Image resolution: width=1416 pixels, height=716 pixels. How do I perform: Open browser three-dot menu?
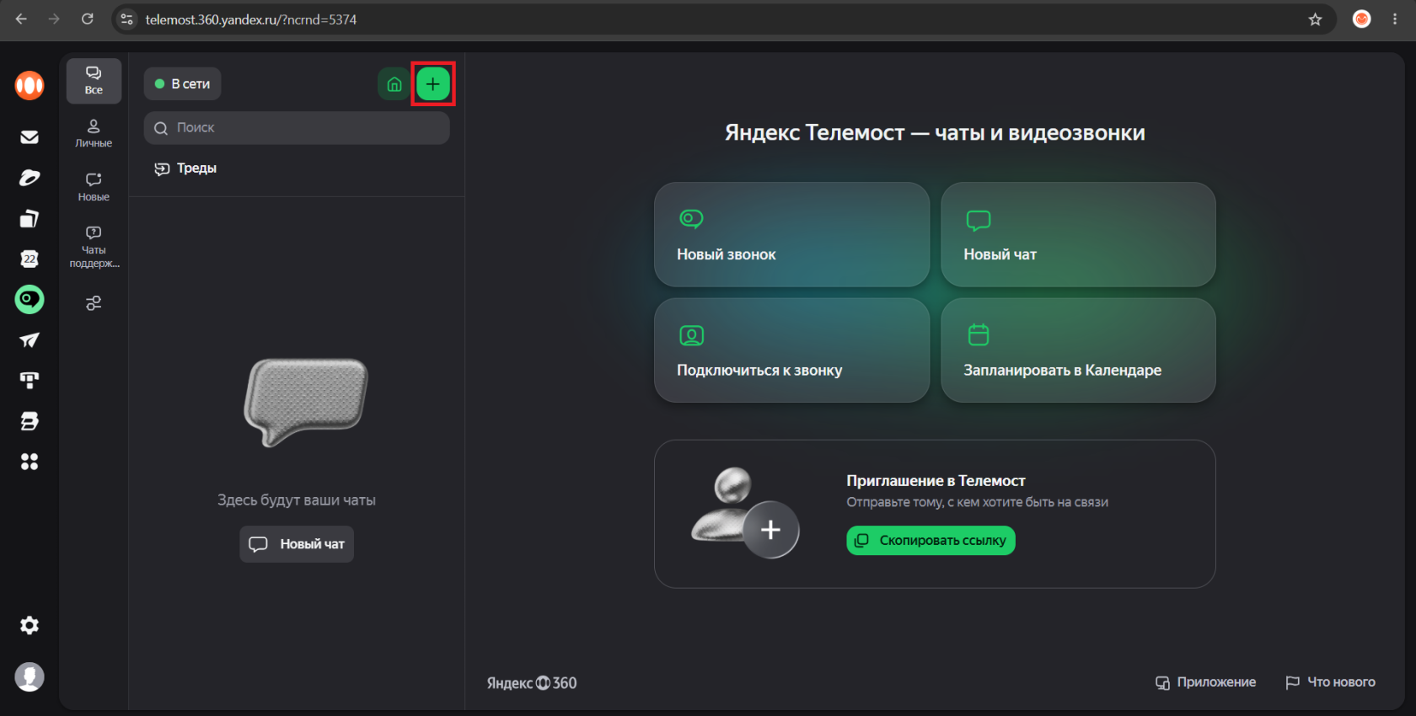(x=1395, y=19)
